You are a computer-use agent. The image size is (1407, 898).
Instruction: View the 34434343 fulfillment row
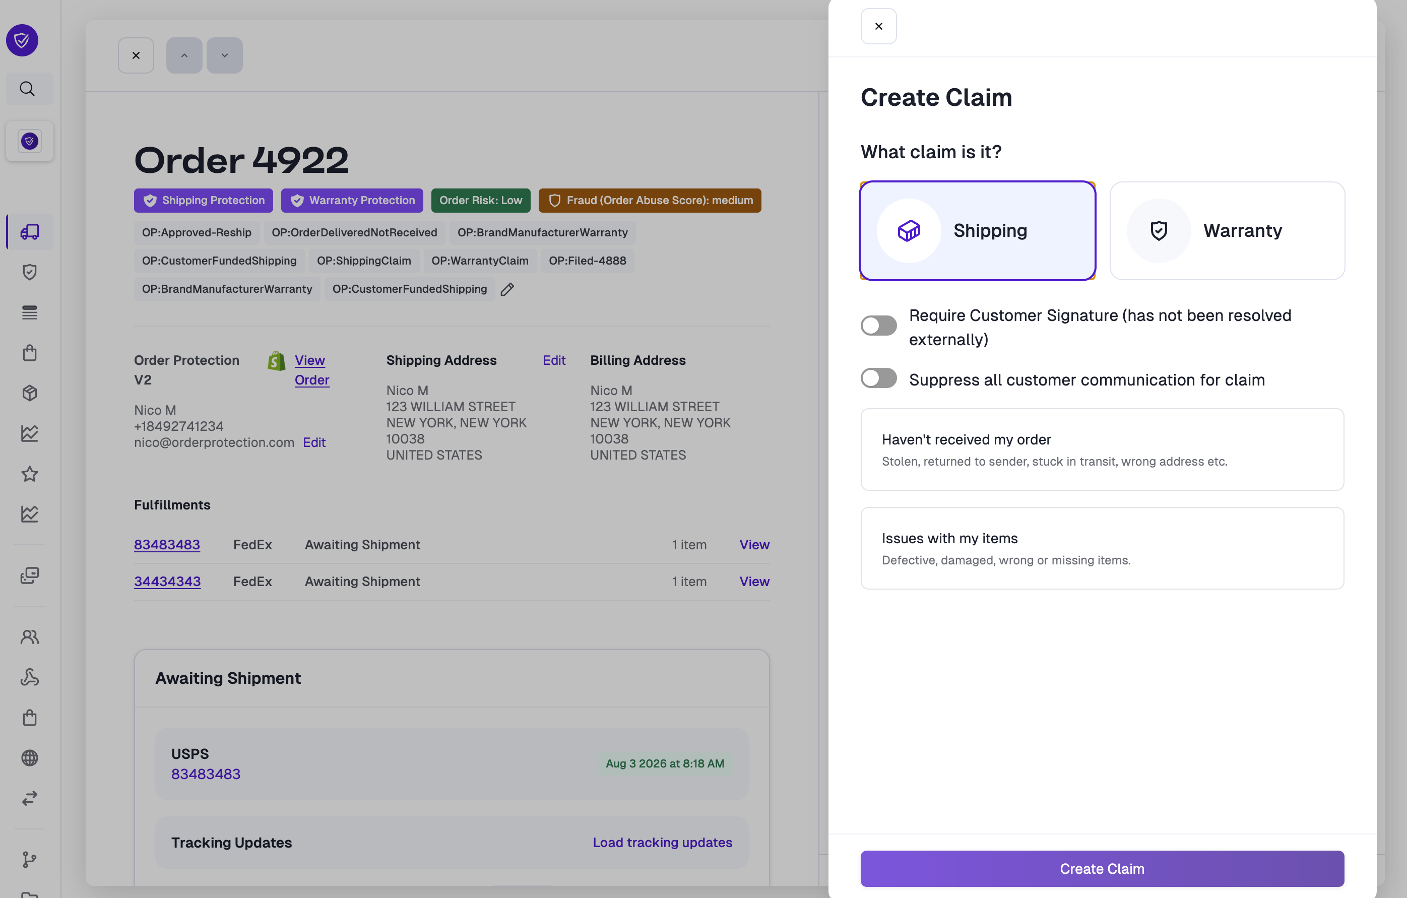point(754,582)
